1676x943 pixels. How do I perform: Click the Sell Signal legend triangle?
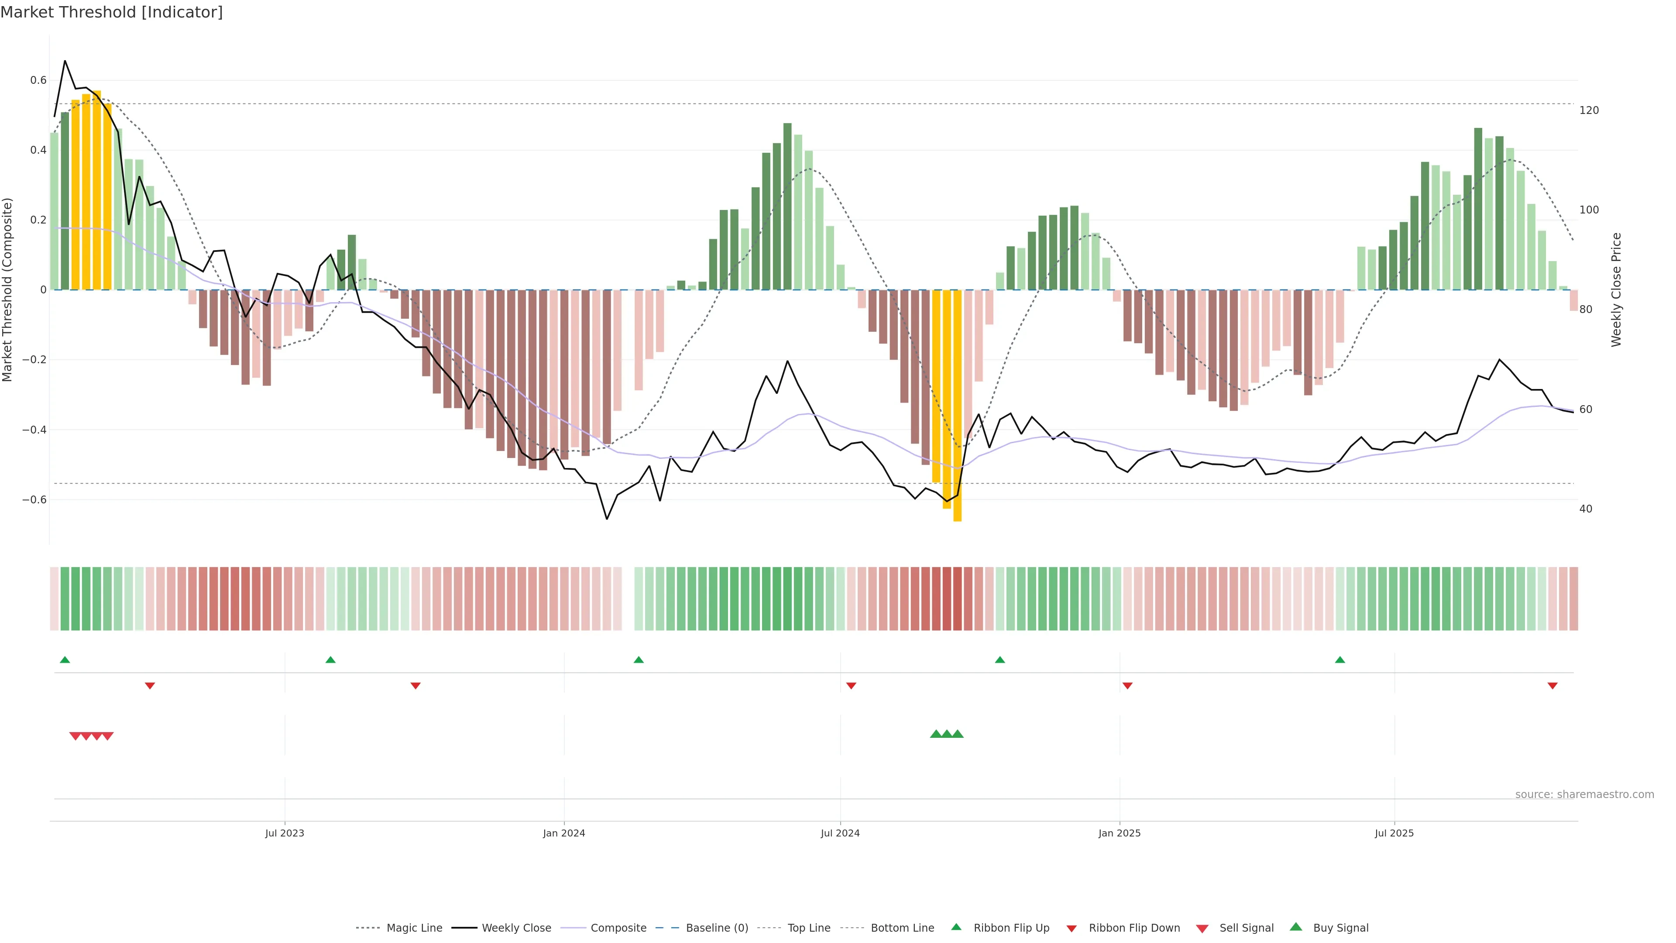pos(1202,929)
